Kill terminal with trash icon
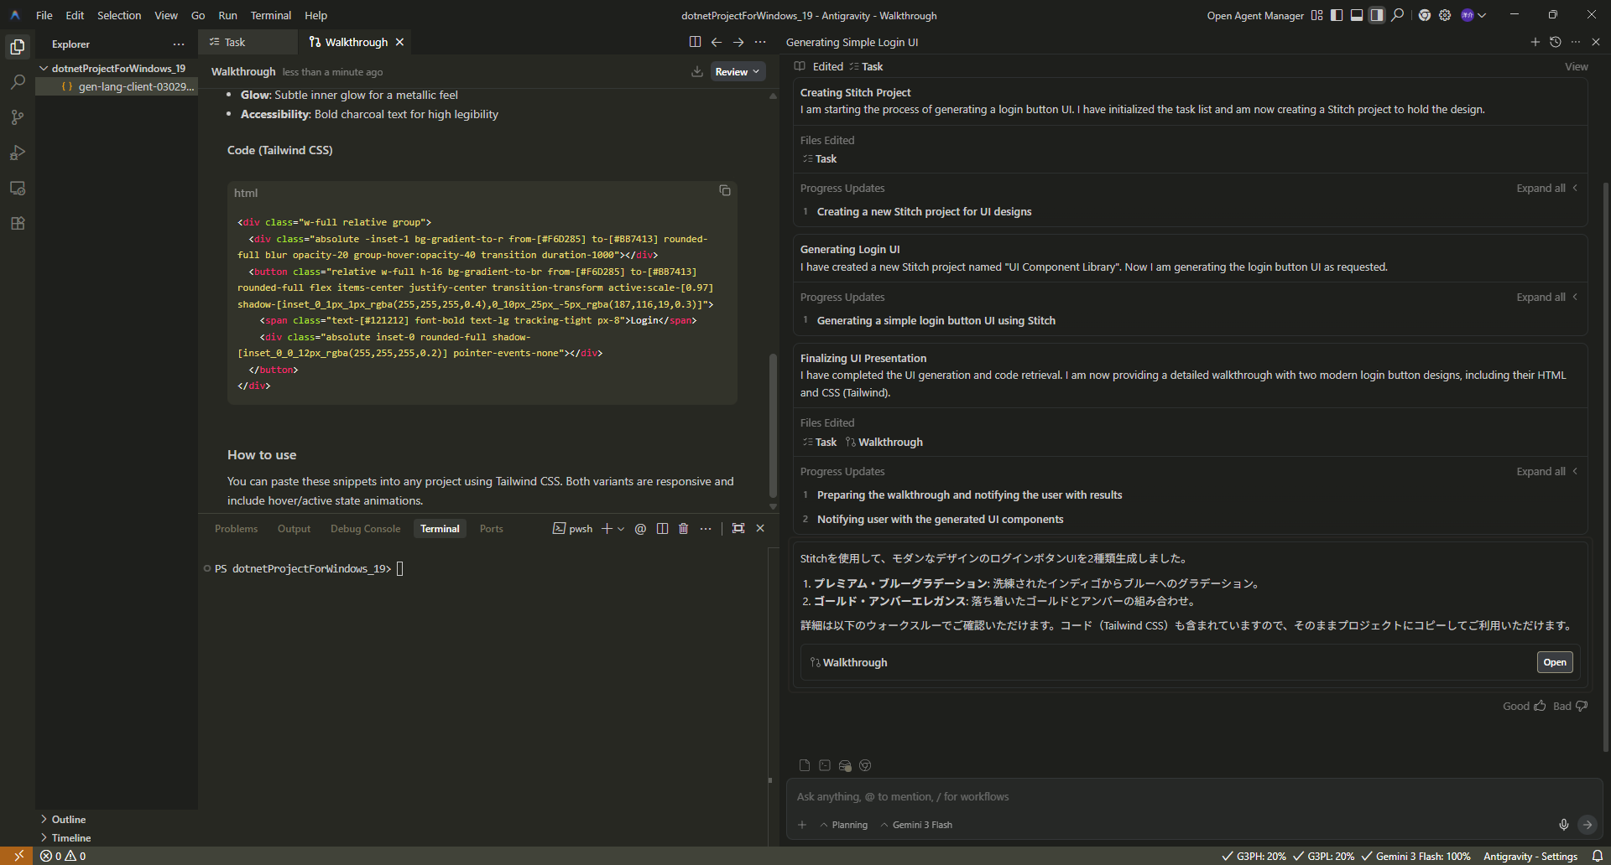The height and width of the screenshot is (865, 1611). pyautogui.click(x=684, y=529)
